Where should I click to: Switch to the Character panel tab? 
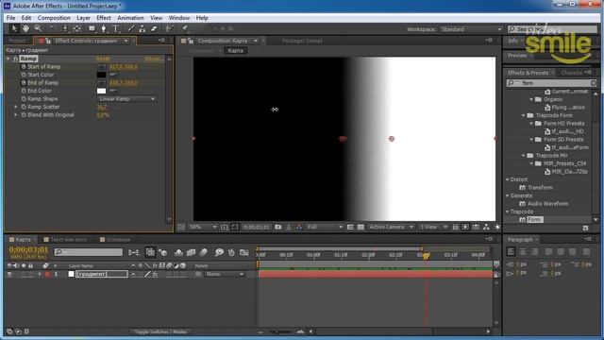(x=572, y=73)
